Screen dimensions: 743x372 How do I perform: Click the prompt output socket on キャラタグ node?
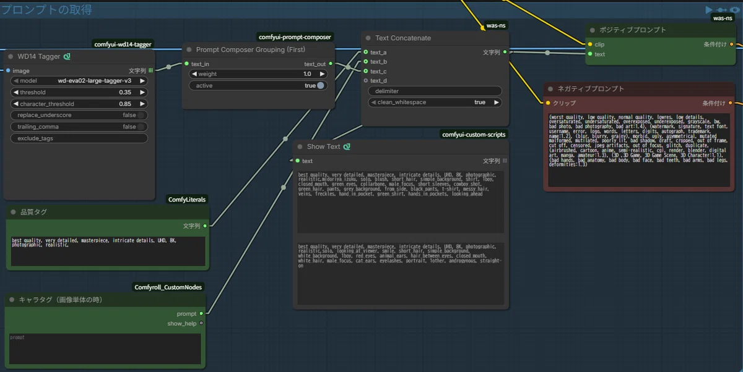201,314
